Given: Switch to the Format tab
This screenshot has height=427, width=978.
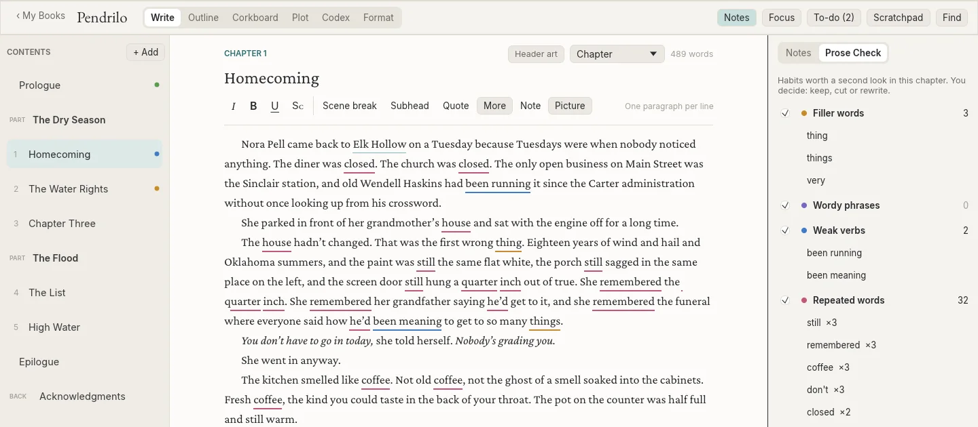Looking at the screenshot, I should click(378, 18).
